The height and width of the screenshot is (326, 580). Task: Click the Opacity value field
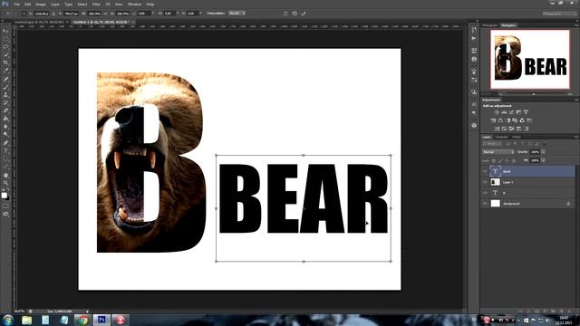point(535,152)
